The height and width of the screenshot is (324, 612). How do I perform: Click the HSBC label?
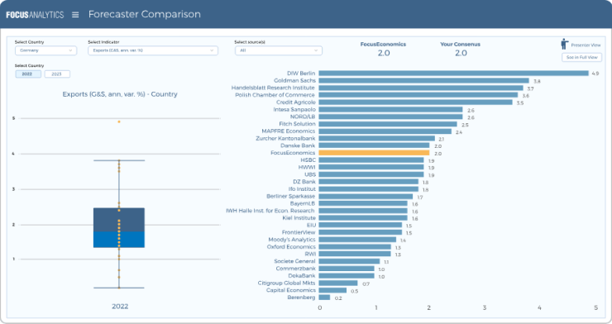308,160
